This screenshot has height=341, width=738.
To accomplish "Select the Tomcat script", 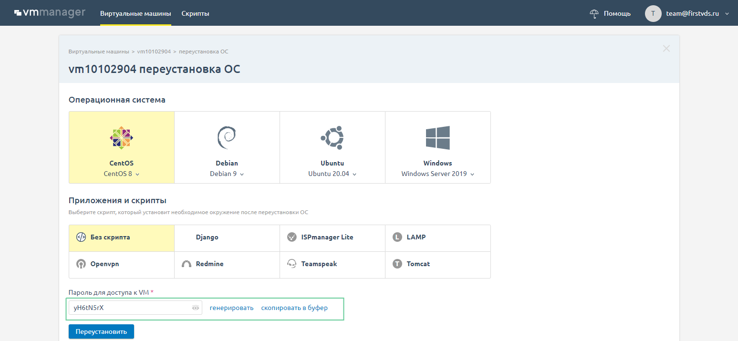I will point(438,265).
